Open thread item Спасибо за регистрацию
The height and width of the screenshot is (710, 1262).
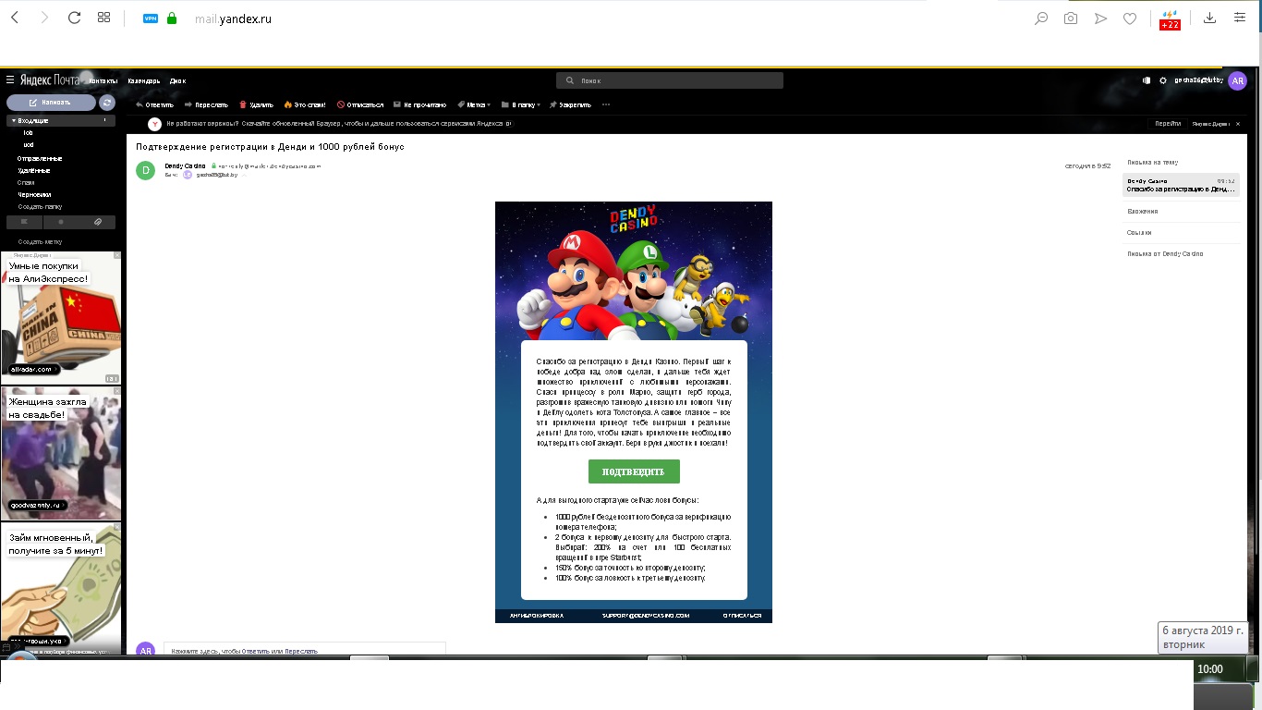point(1181,185)
